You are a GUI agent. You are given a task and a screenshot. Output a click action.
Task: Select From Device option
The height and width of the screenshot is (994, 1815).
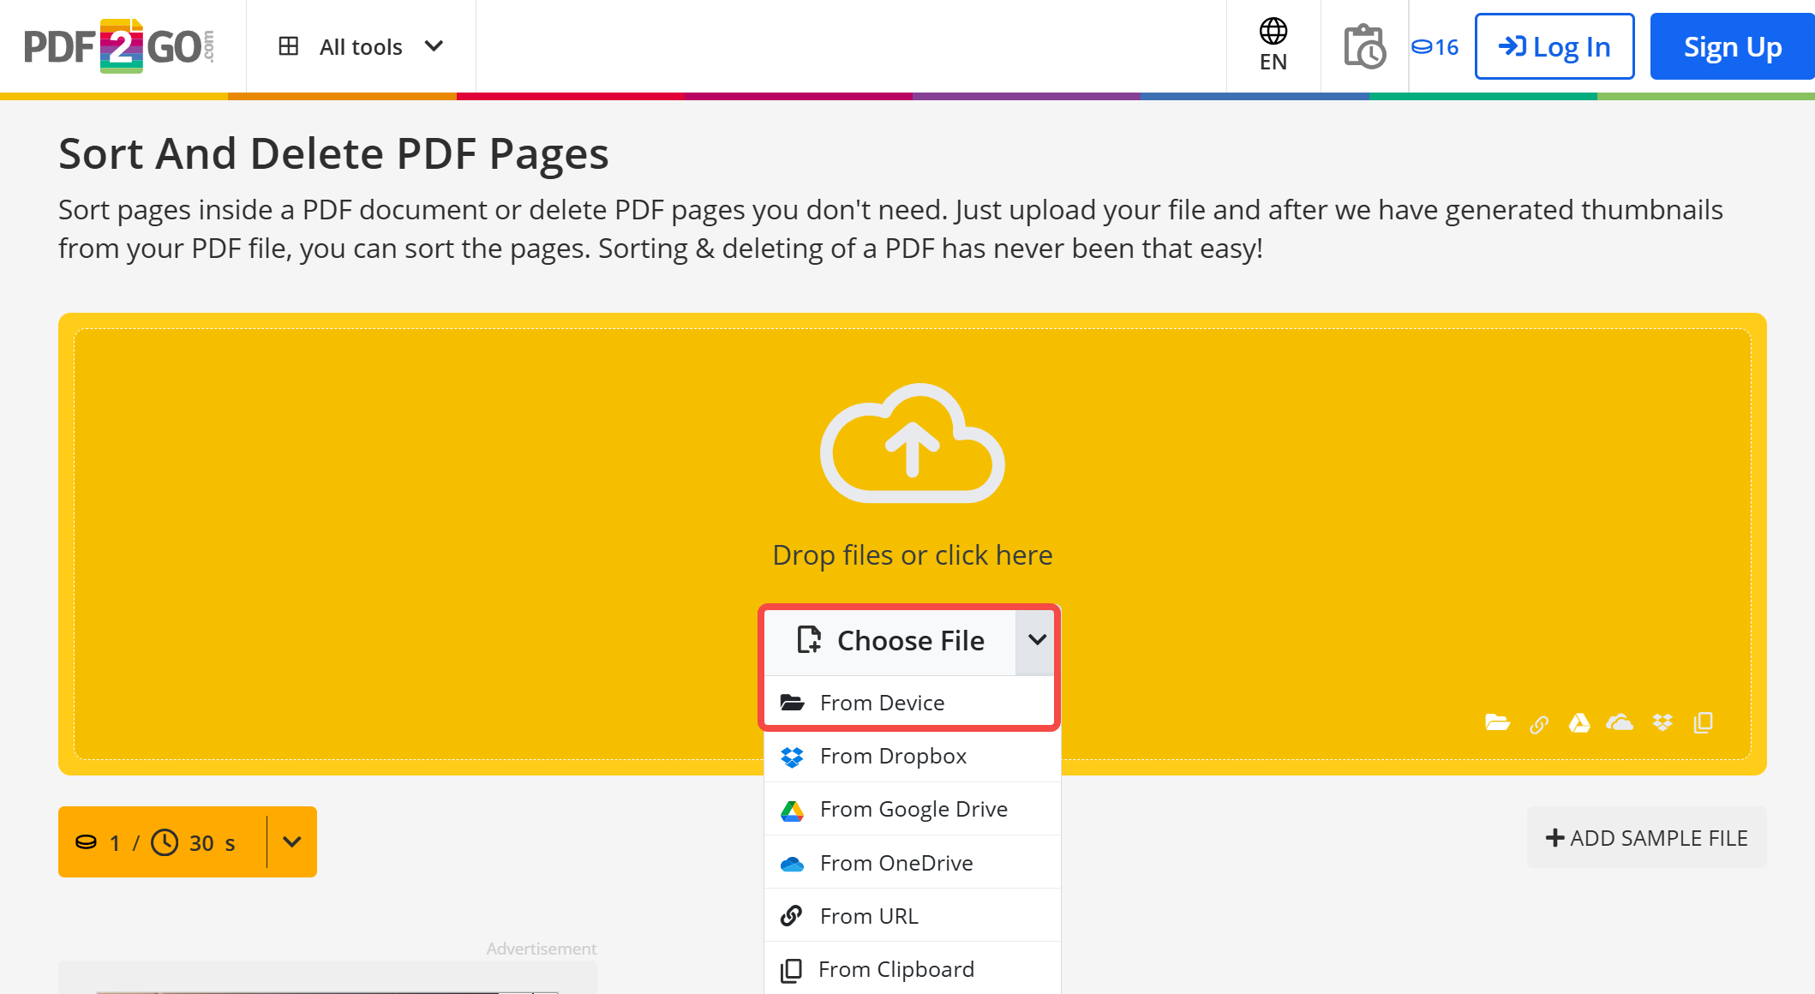[883, 702]
